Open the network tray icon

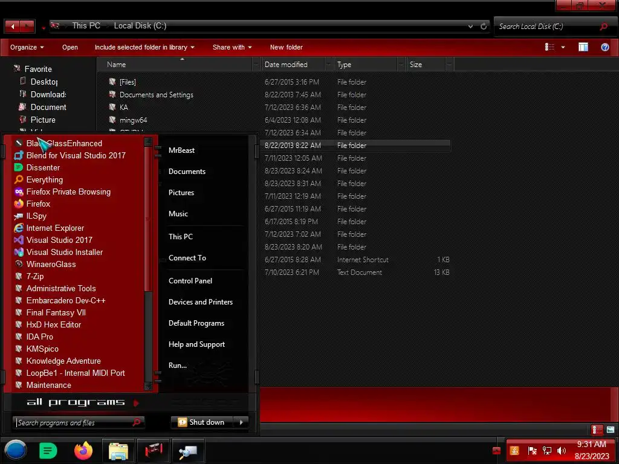click(x=546, y=451)
